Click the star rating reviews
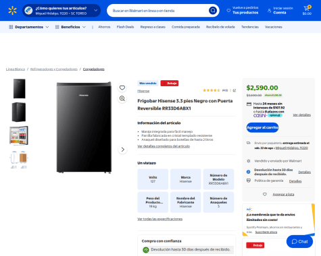 212,90
